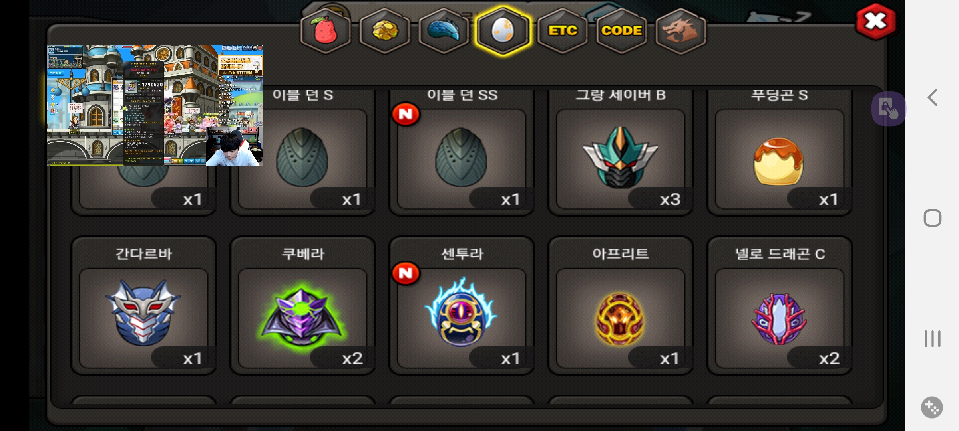Switch to the gold nugget tab
This screenshot has width=959, height=431.
tap(384, 31)
